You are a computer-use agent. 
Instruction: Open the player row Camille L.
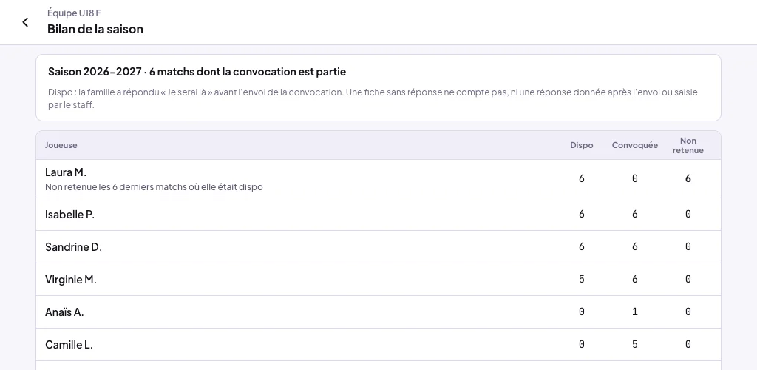point(378,345)
